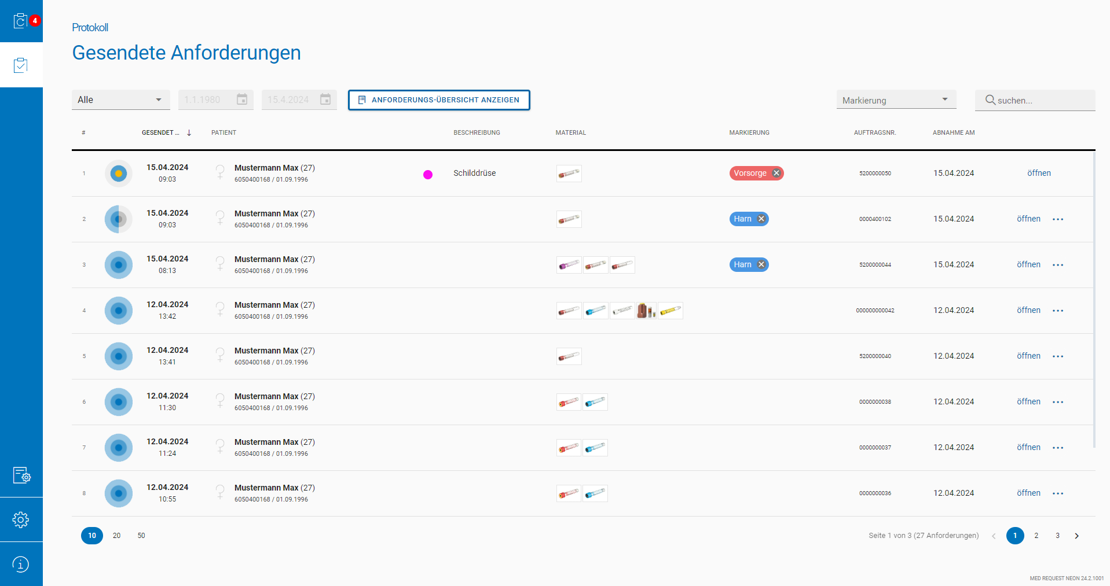Remove the Harn tag in row 3

pos(761,264)
